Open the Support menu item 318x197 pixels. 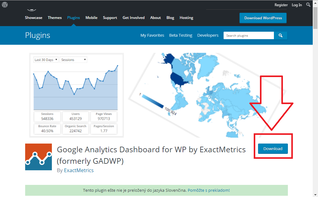pyautogui.click(x=110, y=18)
